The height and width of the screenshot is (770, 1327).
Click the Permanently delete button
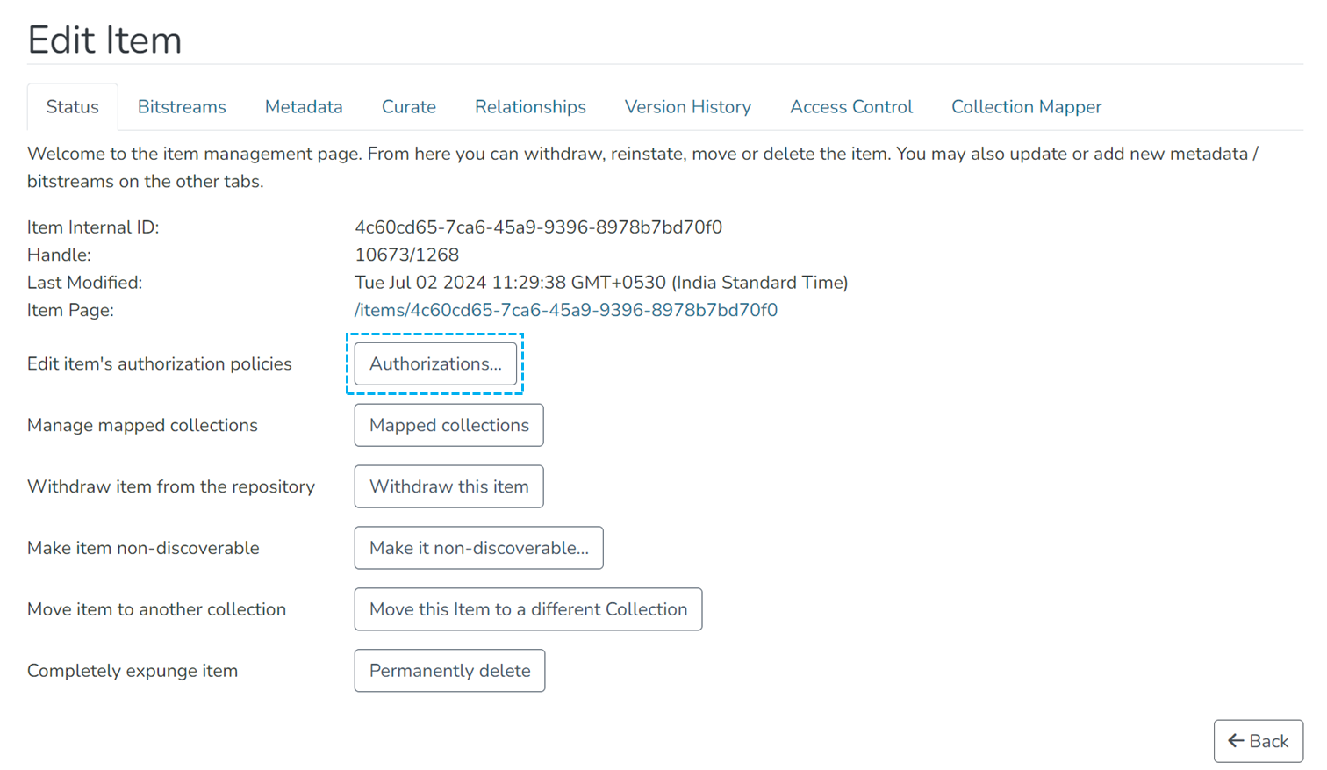(449, 671)
